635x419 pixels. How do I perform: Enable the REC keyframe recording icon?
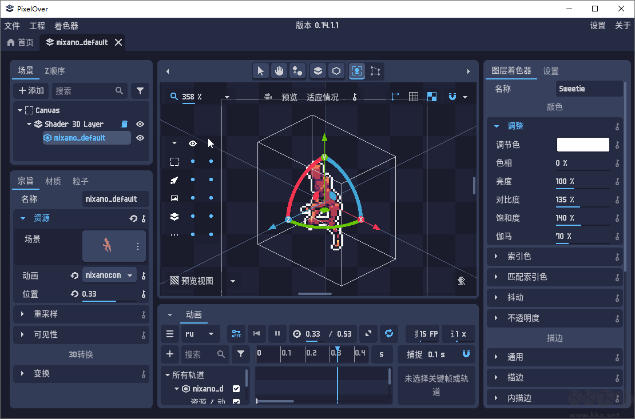236,334
